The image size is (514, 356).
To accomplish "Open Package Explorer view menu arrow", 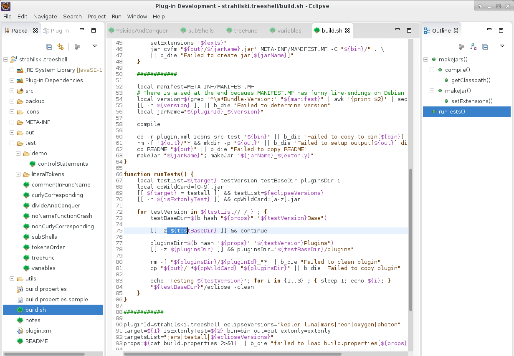I will [95, 46].
